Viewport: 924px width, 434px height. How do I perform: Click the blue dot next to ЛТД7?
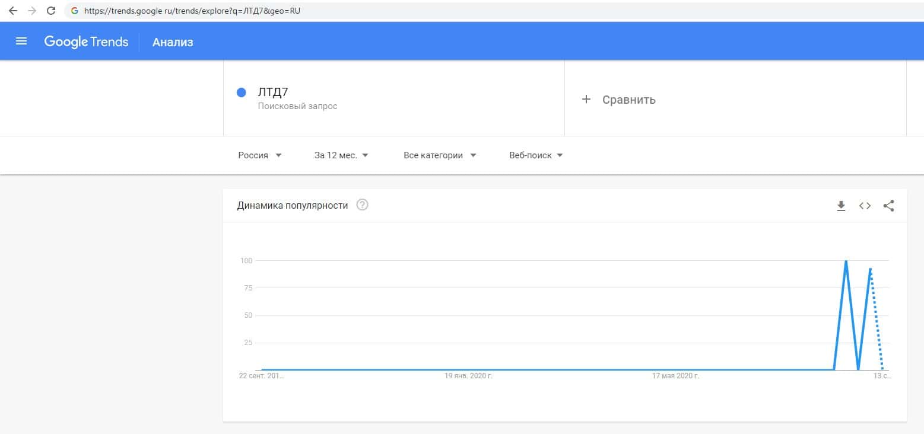click(242, 92)
